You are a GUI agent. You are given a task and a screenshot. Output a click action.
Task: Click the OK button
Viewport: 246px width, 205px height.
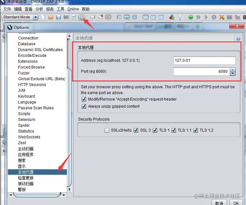236,203
